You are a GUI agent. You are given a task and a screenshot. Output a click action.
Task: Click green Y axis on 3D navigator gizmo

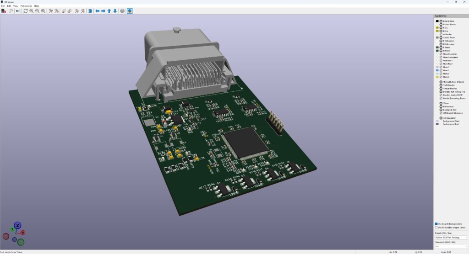(12, 229)
